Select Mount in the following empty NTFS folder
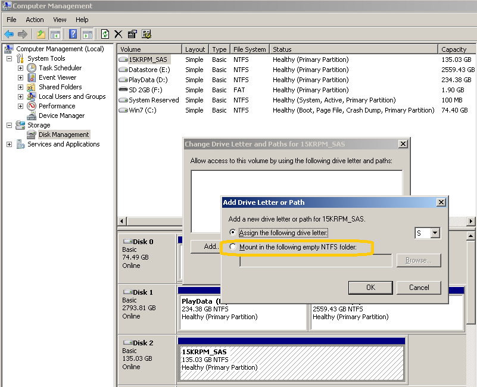This screenshot has width=477, height=387. (x=233, y=246)
